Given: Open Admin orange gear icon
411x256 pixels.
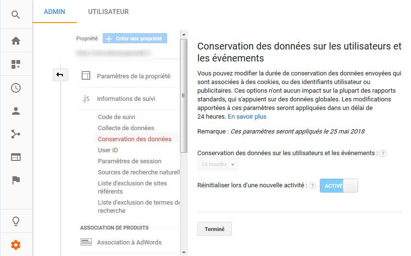Looking at the screenshot, I should 16,245.
